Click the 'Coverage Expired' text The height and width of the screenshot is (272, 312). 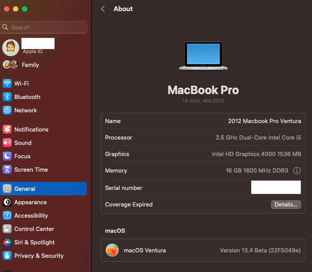(x=129, y=204)
